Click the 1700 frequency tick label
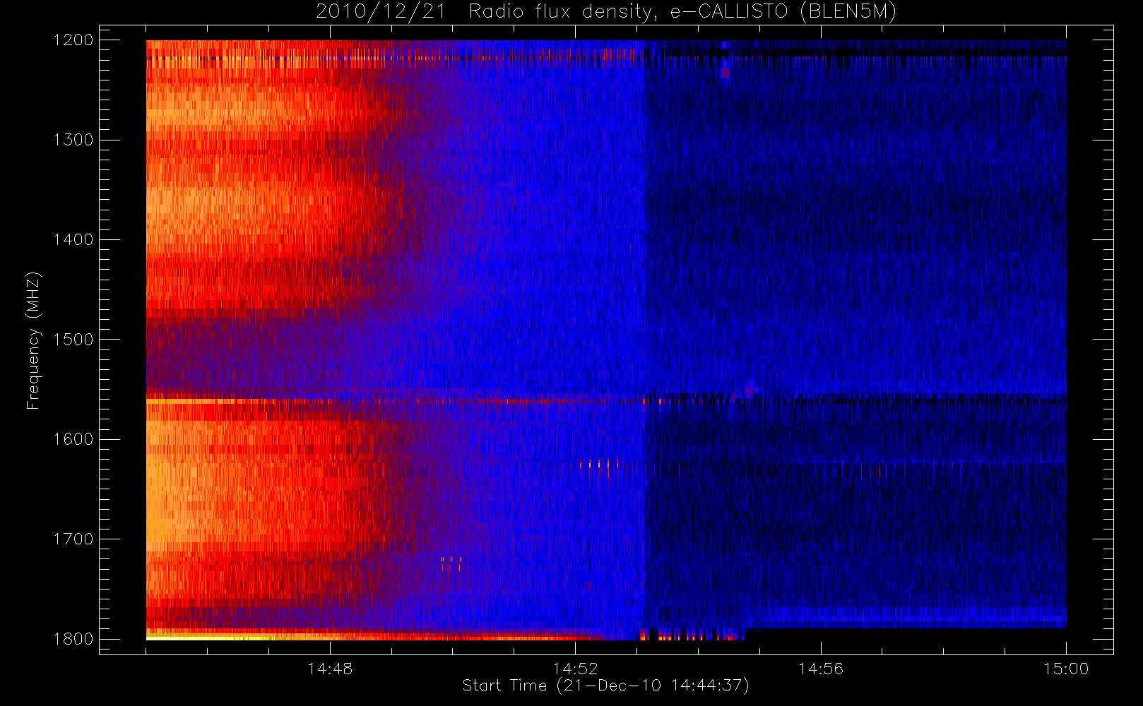Viewport: 1143px width, 706px height. tap(73, 539)
